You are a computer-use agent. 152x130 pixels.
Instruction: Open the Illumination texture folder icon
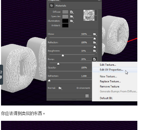point(72,21)
